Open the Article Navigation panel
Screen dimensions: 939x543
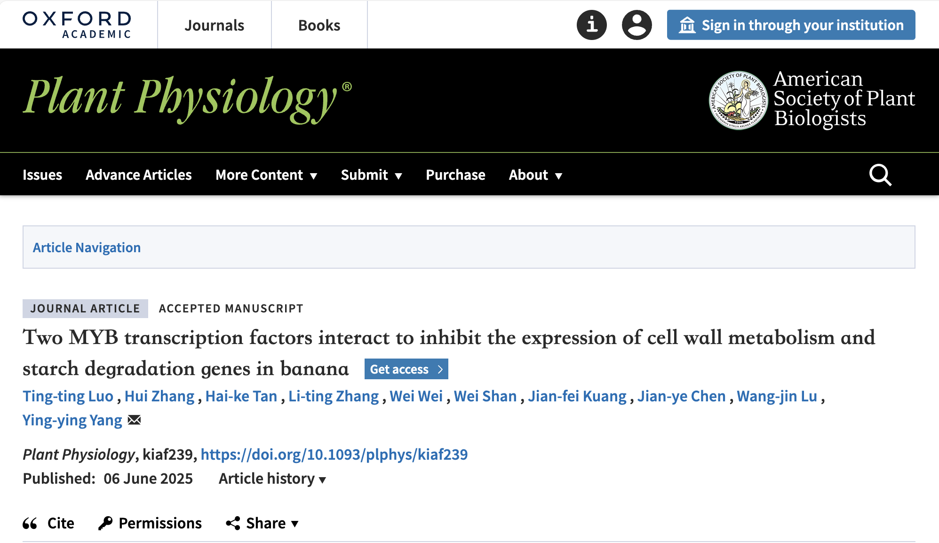(x=87, y=248)
